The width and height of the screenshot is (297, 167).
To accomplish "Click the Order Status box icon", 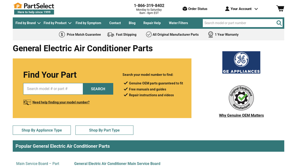I will (185, 9).
